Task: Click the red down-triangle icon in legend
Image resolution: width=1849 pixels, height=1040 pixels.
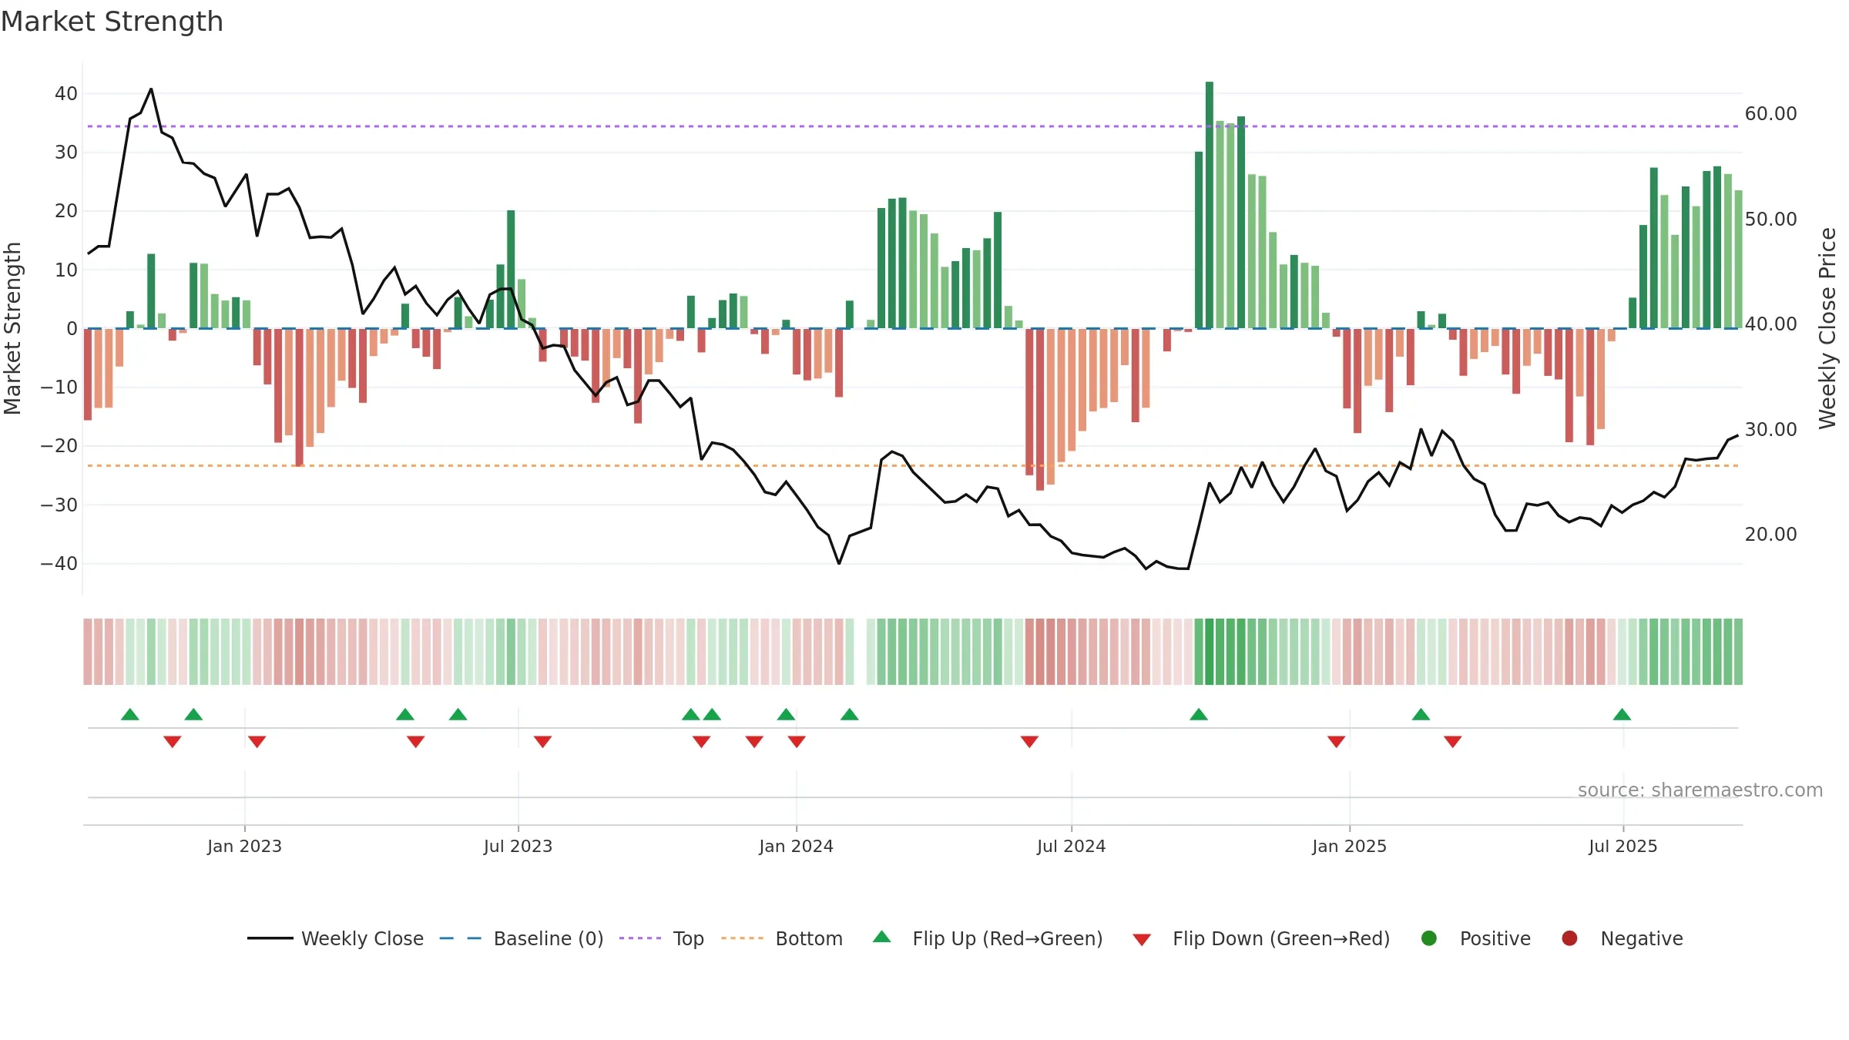Action: [x=1142, y=940]
